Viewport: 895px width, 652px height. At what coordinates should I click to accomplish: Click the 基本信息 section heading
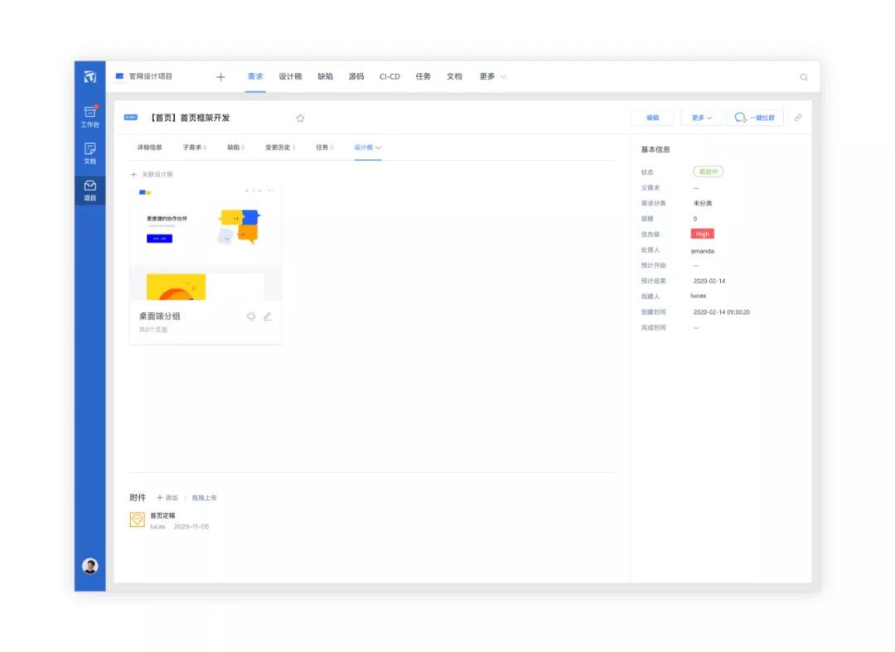coord(656,149)
